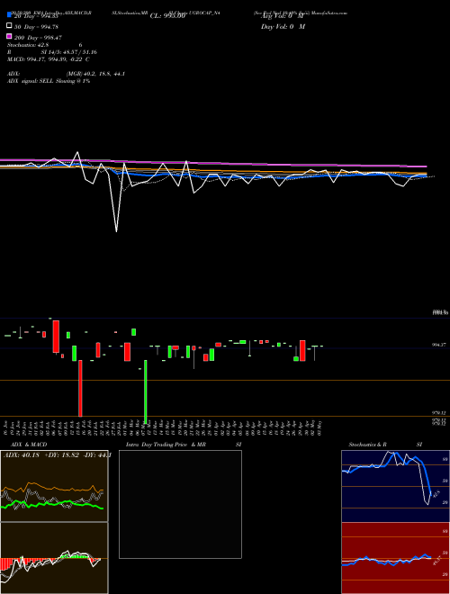Select the '200 Day = 998.47' legend text
Viewport: 450px width, 594px height.
click(38, 38)
